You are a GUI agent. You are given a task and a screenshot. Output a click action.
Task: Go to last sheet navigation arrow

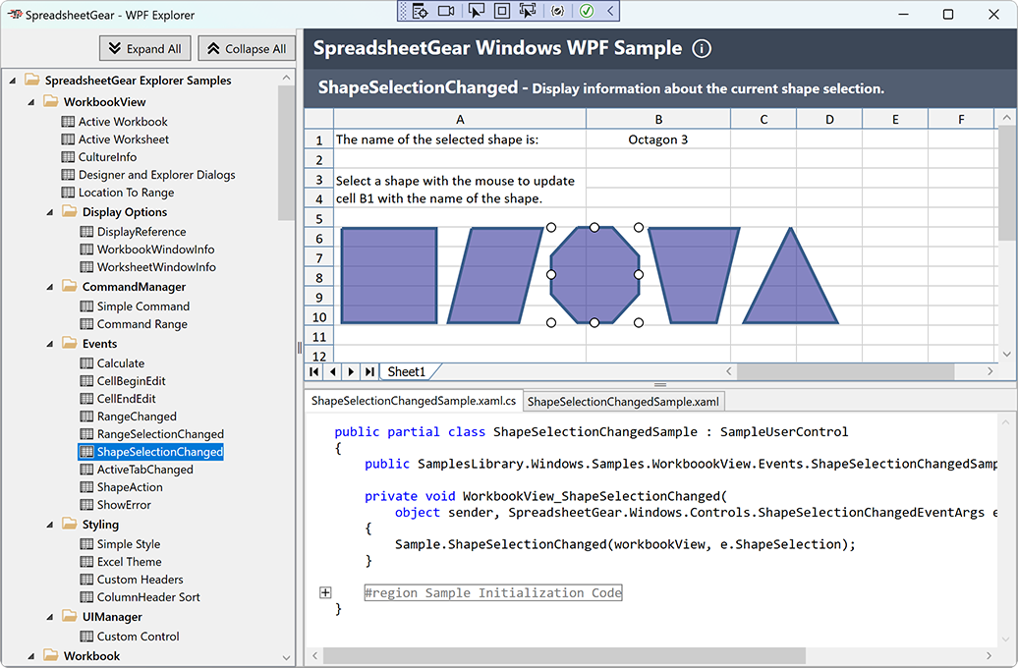tap(369, 372)
